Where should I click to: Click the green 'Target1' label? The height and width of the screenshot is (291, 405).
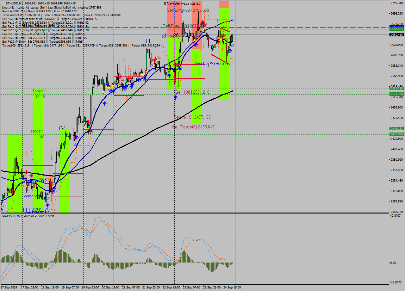click(37, 131)
